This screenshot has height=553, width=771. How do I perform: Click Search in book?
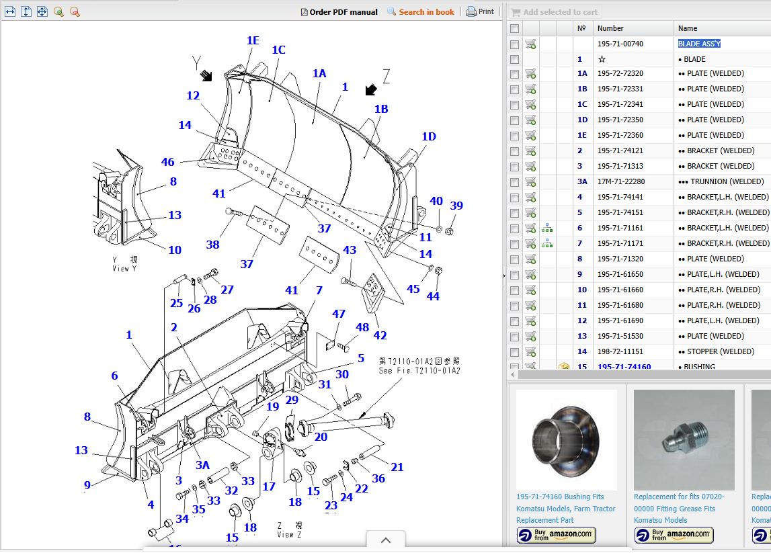420,12
